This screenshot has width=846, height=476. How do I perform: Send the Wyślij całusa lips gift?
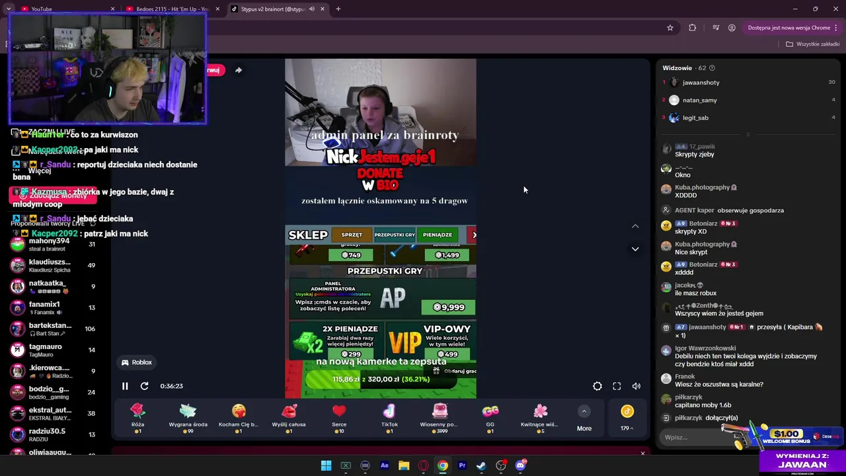tap(289, 419)
